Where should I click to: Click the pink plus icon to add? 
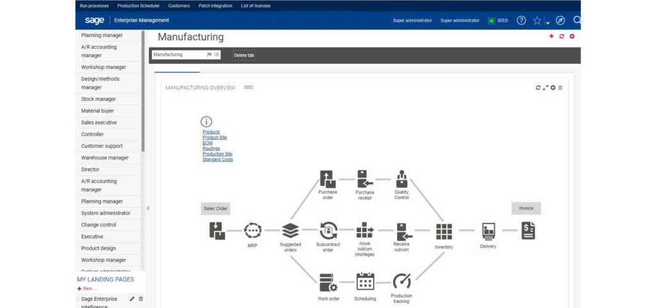tap(552, 36)
